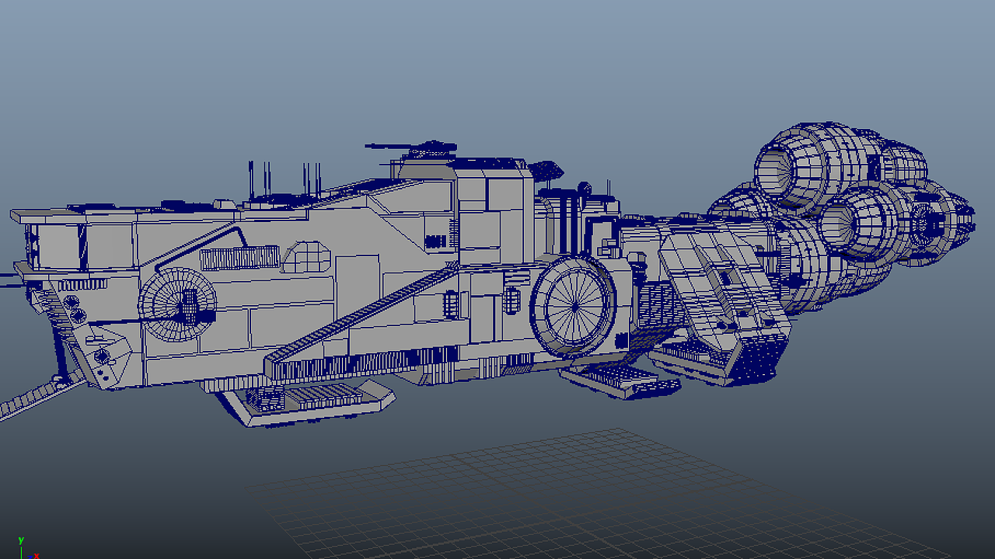Viewport: 995px width, 559px height.
Task: Select the vented side panel grille
Action: click(237, 256)
